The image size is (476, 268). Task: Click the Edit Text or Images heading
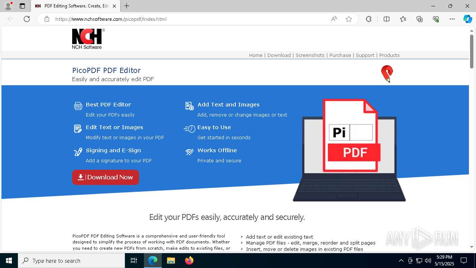pyautogui.click(x=114, y=127)
